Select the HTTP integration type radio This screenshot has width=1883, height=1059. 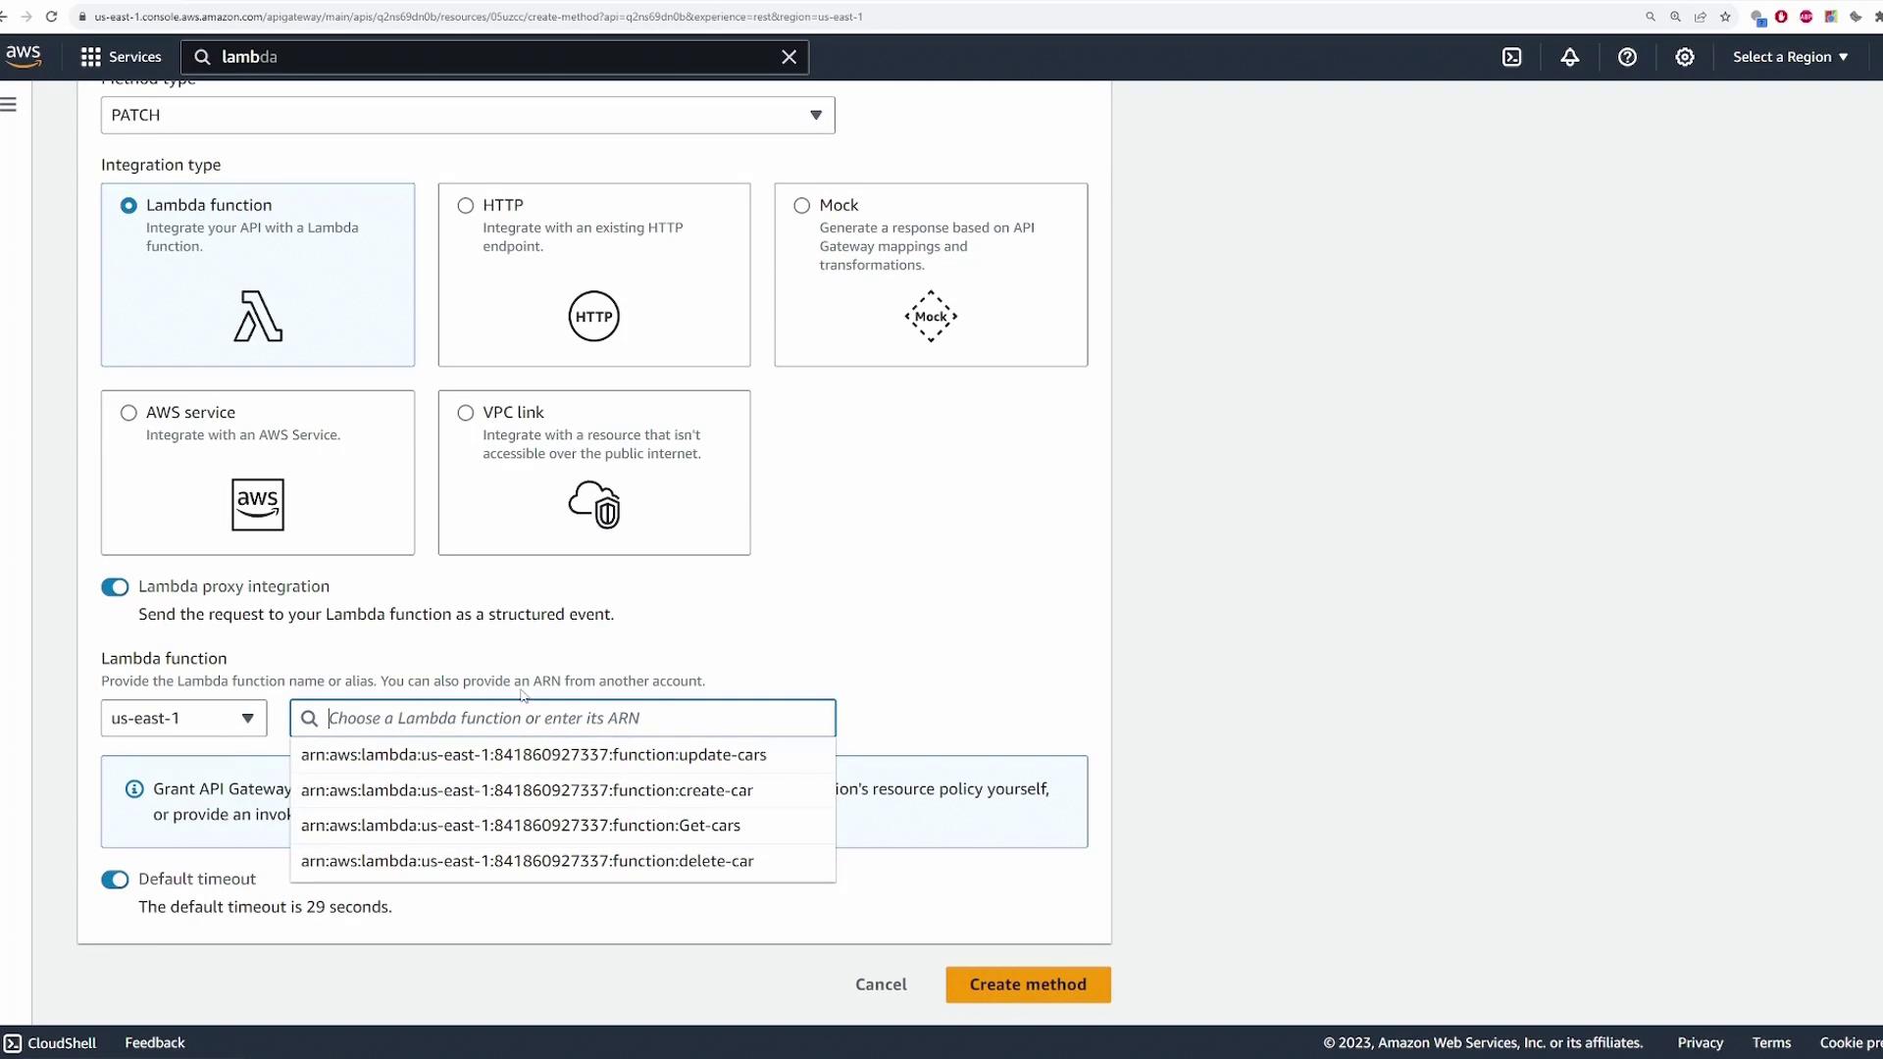pyautogui.click(x=466, y=206)
